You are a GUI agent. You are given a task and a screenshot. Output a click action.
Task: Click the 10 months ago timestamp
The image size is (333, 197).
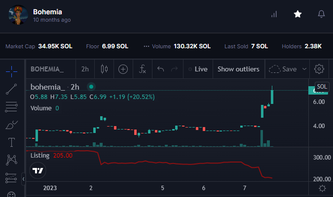[x=52, y=20]
